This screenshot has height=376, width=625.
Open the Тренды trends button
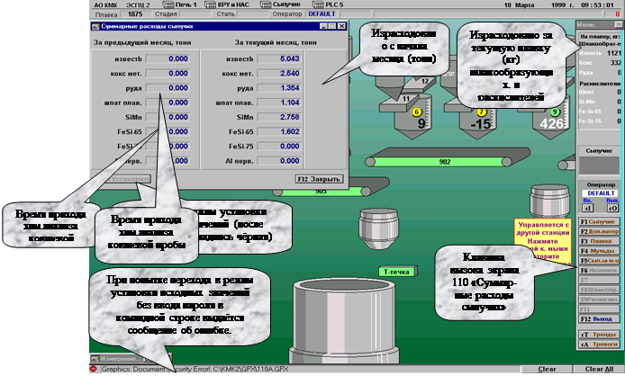click(x=599, y=334)
